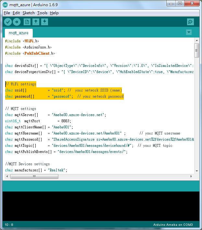This screenshot has width=202, height=230.
Task: Click the #include <ArduinoJson.h> line
Action: click(29, 47)
